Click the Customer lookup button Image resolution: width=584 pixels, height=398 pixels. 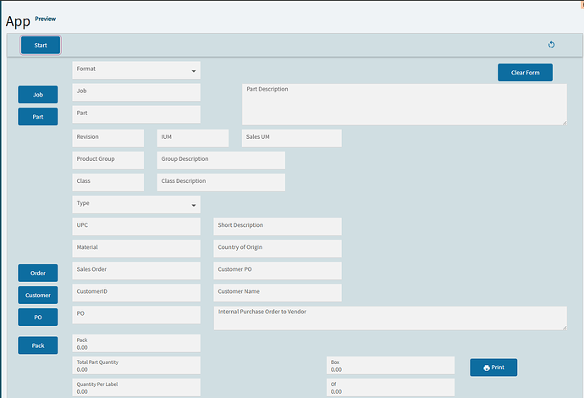click(x=38, y=296)
